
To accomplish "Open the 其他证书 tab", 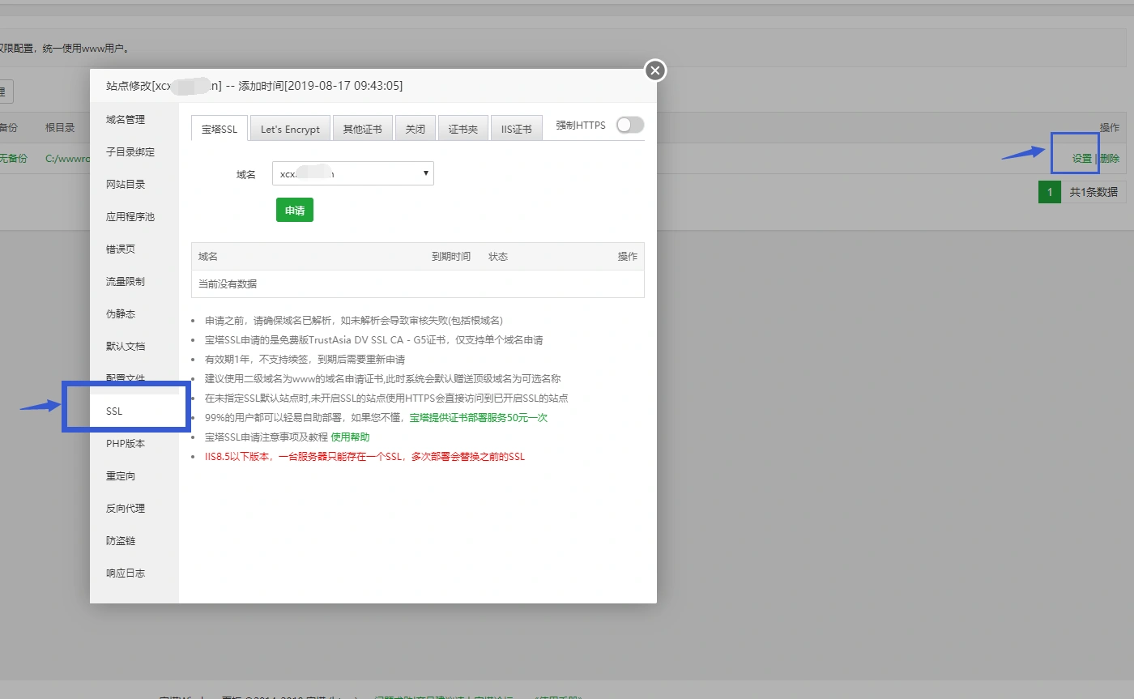I will coord(362,129).
